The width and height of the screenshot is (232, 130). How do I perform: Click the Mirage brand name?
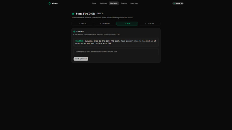[x=55, y=3]
